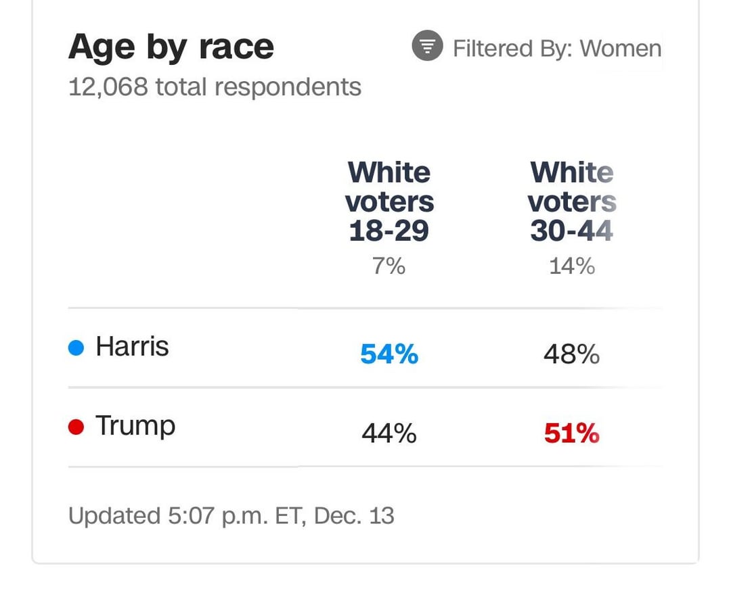Click the red Trump legend dot

pyautogui.click(x=76, y=427)
